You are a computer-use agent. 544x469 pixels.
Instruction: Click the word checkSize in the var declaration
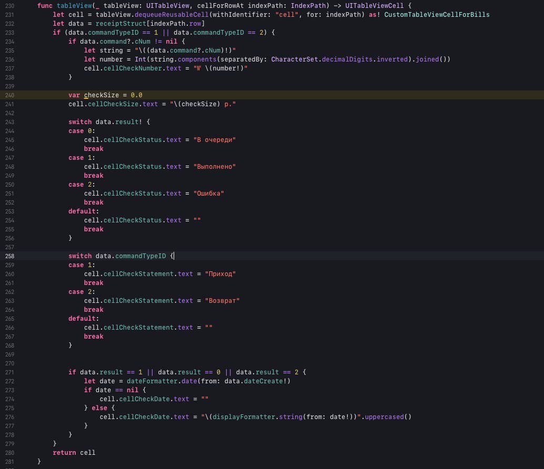click(102, 95)
